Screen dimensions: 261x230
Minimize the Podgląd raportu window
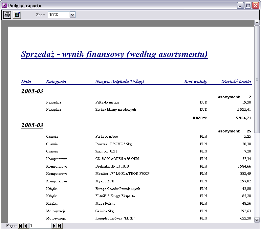[x=240, y=6]
